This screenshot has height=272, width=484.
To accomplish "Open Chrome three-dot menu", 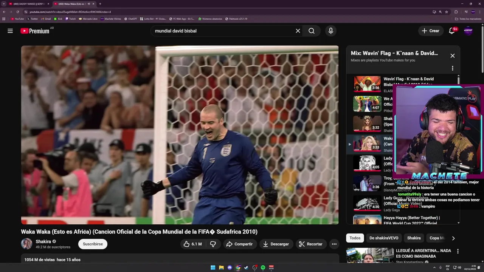I will [480, 12].
